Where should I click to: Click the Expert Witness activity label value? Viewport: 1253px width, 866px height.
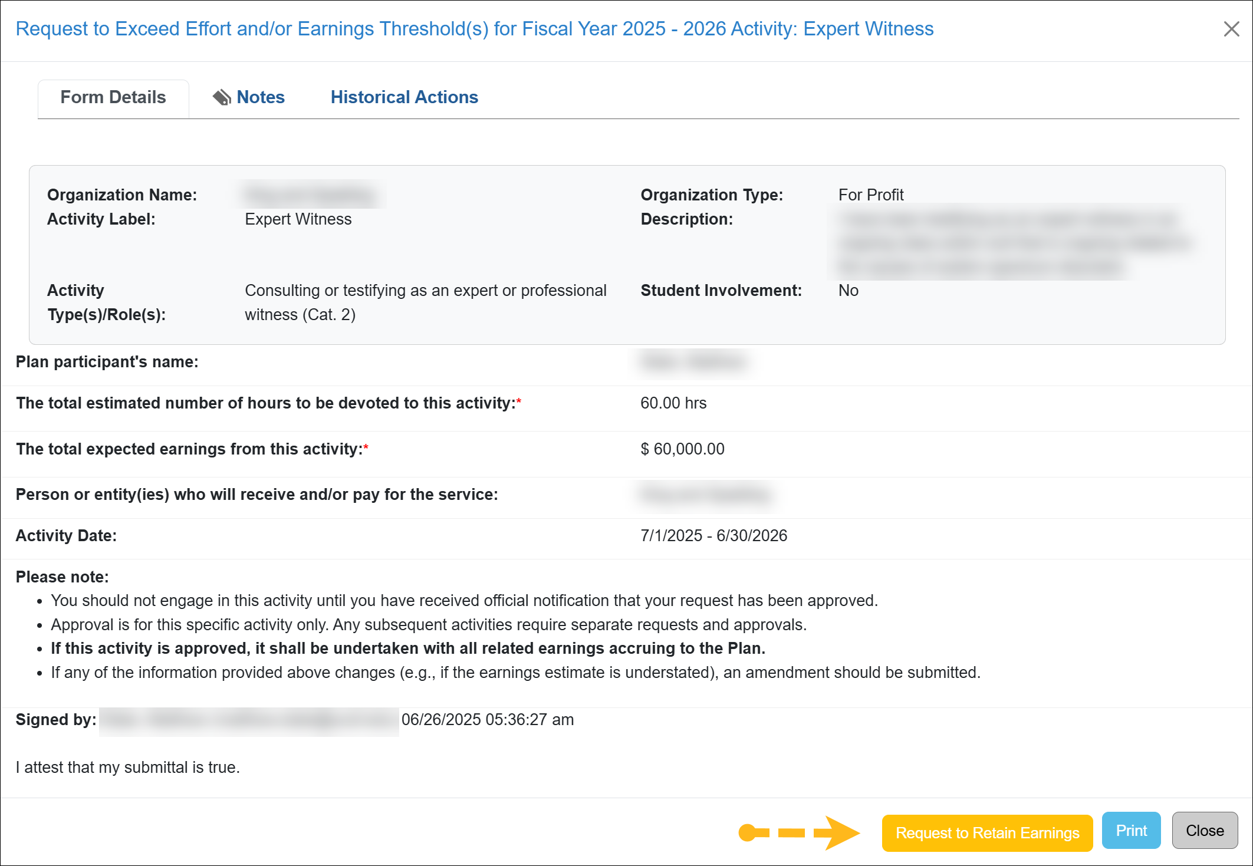coord(298,219)
